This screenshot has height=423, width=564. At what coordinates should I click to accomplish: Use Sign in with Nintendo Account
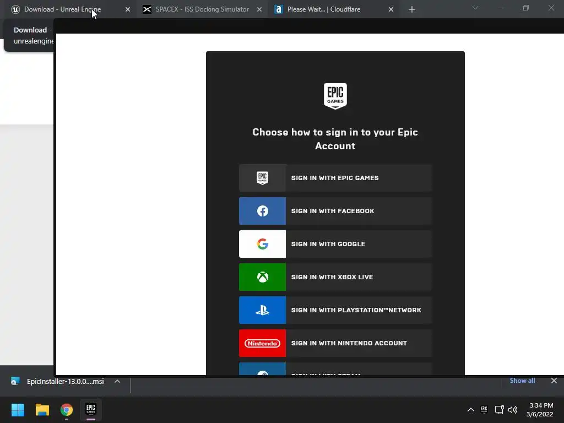coord(335,343)
